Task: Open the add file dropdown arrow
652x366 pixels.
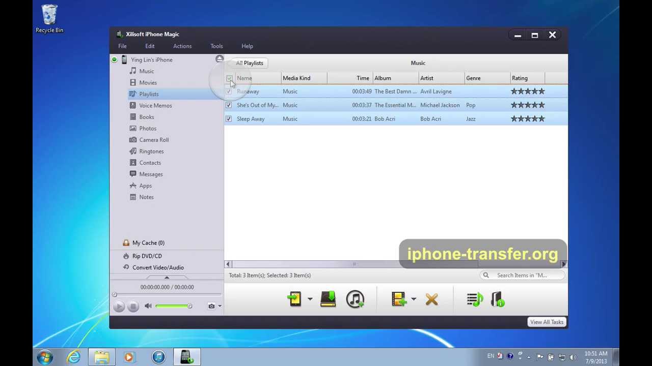Action: (414, 299)
